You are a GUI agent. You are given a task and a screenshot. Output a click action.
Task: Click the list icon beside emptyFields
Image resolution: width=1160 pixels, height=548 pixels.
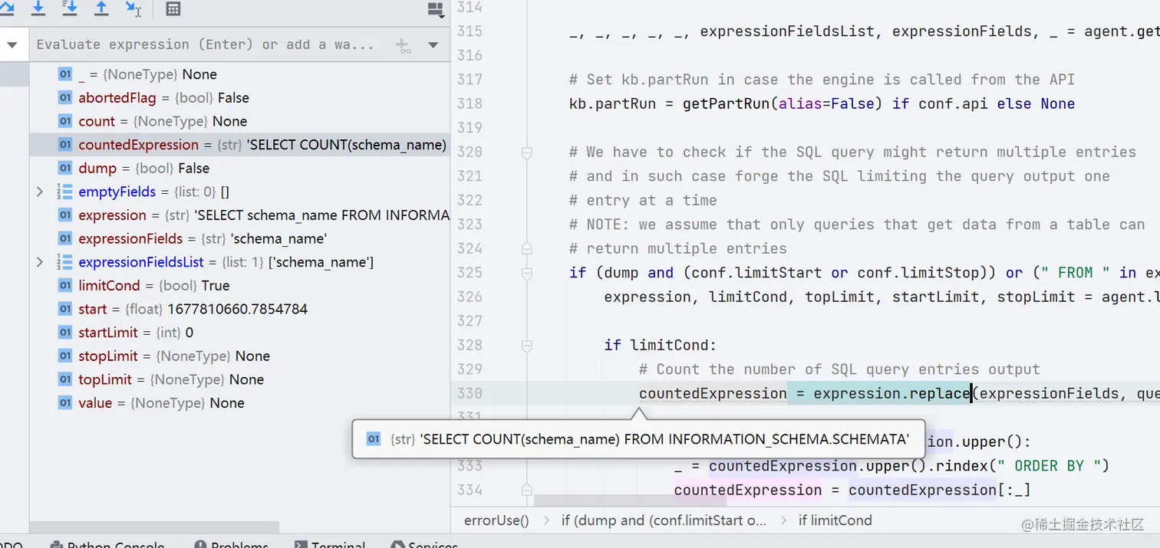64,192
